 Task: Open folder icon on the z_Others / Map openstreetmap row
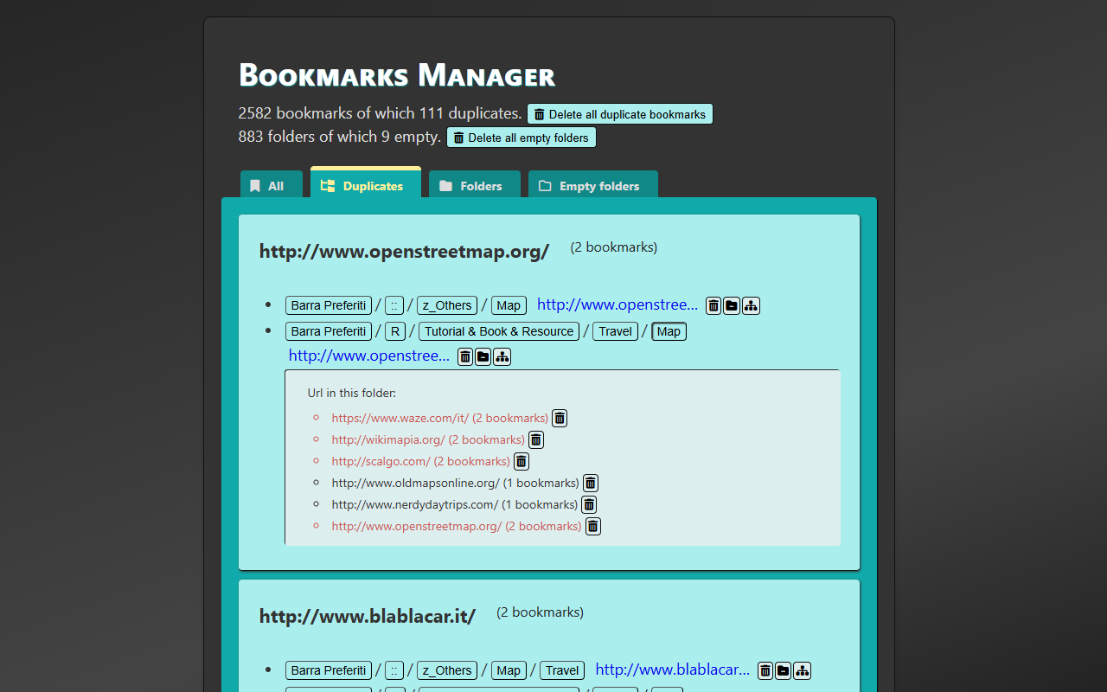pos(732,305)
